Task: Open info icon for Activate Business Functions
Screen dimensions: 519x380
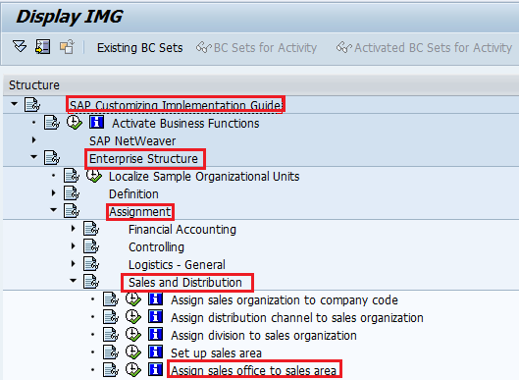Action: point(97,123)
